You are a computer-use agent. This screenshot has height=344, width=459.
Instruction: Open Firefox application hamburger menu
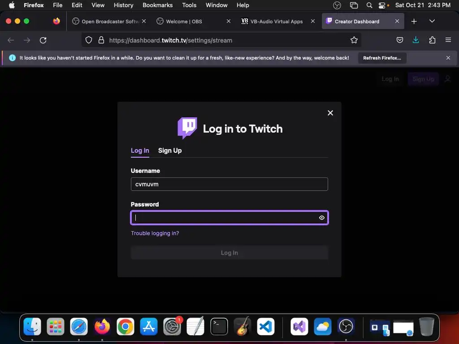(448, 40)
